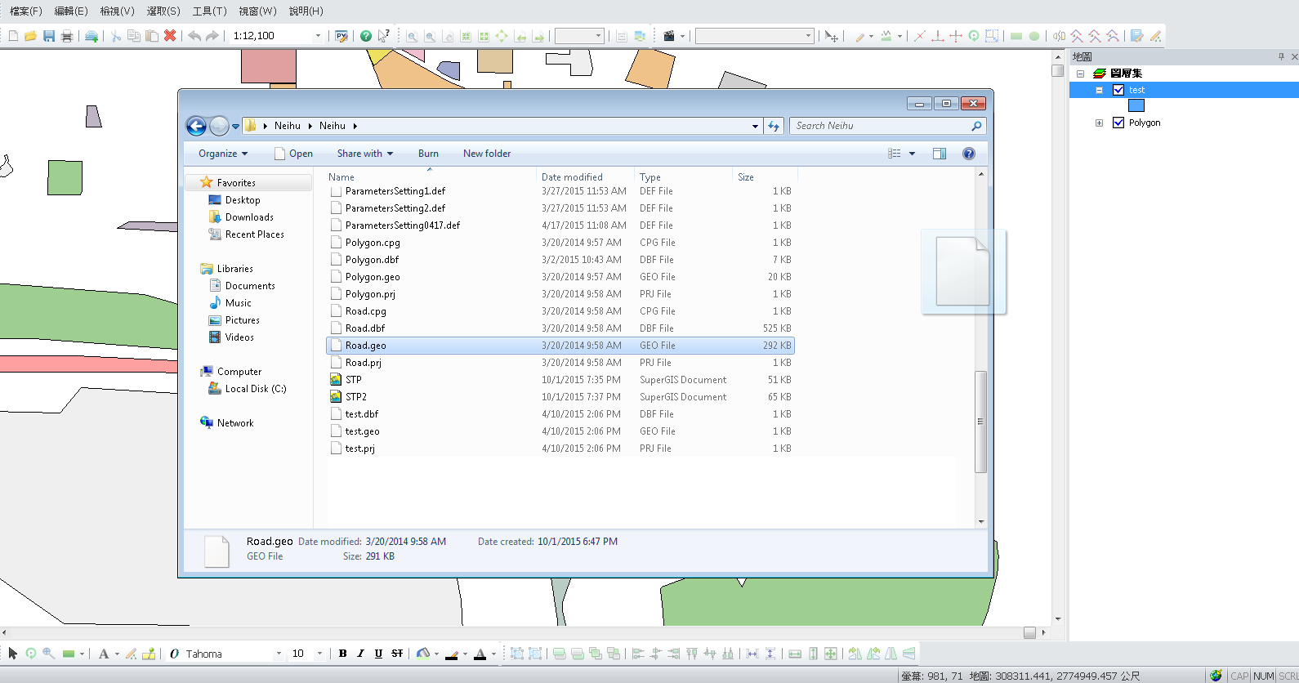Click the New folder button
This screenshot has width=1299, height=683.
click(487, 154)
